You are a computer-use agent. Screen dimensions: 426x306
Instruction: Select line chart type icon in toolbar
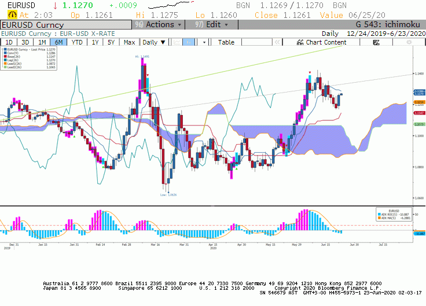(177, 42)
